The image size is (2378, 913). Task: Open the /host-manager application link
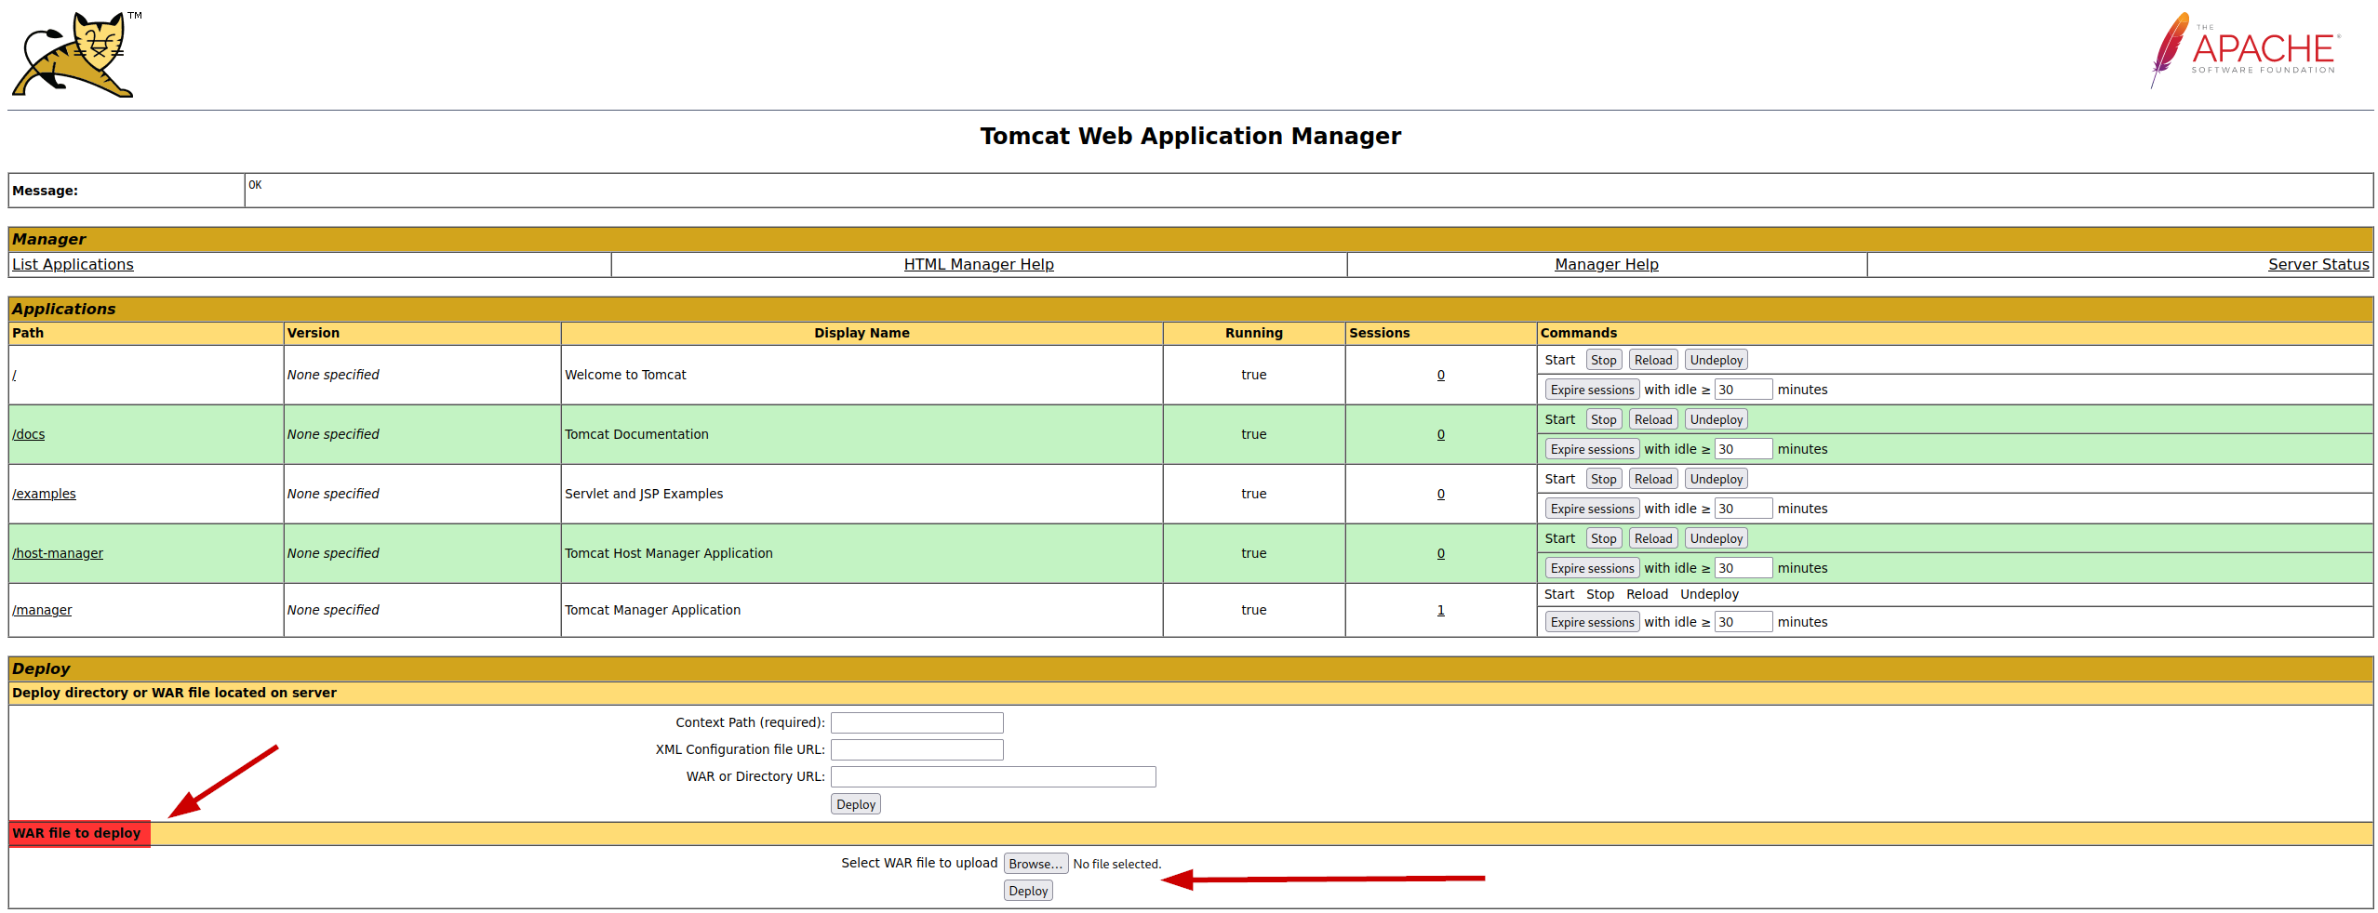[58, 553]
